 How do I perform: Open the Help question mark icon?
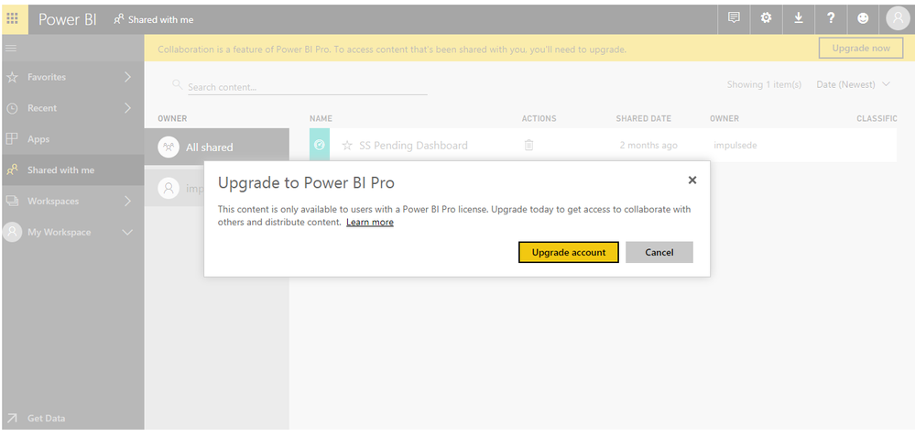tap(831, 18)
